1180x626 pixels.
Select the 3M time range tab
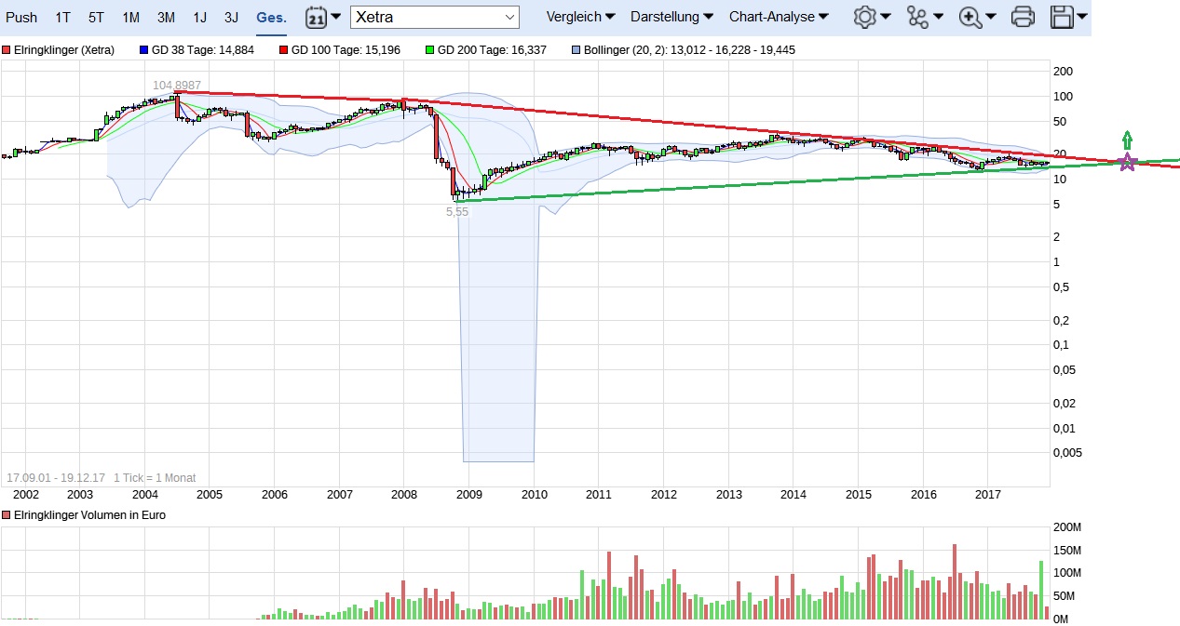pos(166,17)
